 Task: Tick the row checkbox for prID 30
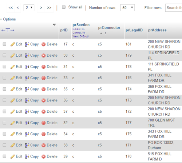4,55
